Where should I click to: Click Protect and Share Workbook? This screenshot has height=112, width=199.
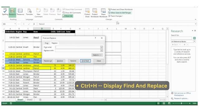pos(120,9)
